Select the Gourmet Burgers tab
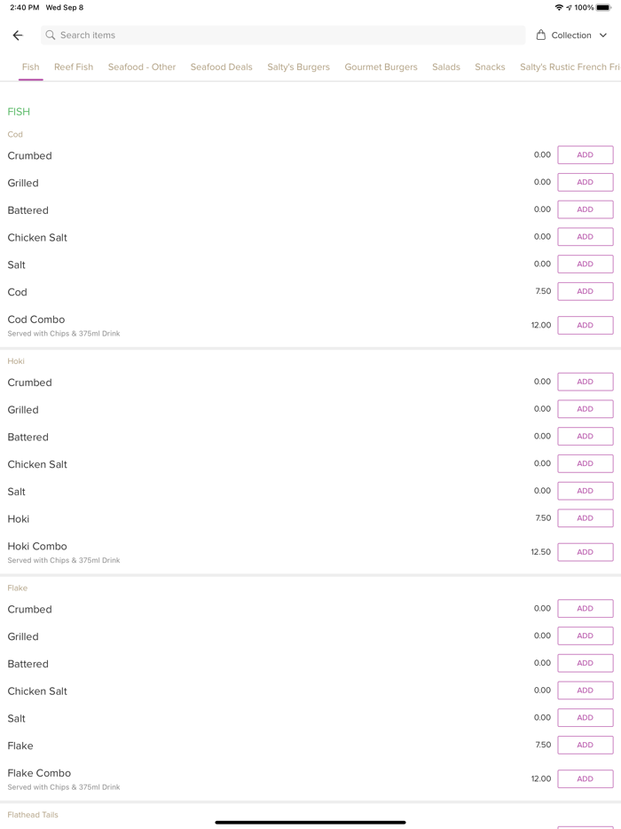Screen dimensions: 621x829 [381, 67]
